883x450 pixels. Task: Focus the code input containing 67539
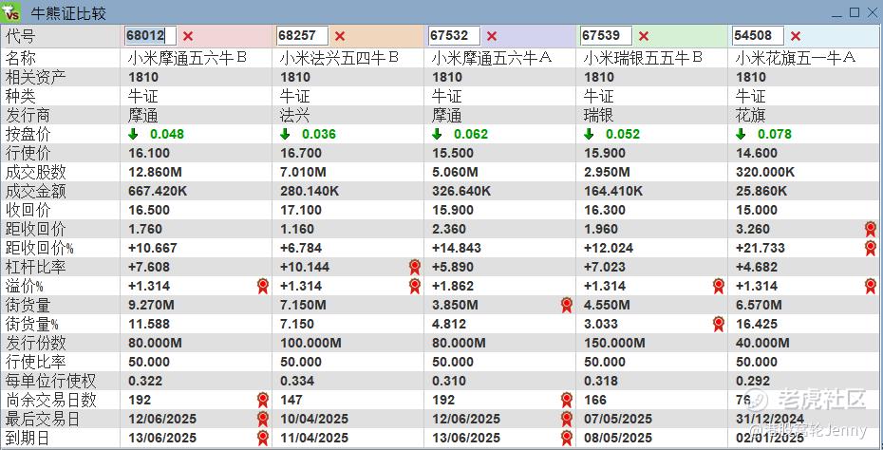point(606,36)
